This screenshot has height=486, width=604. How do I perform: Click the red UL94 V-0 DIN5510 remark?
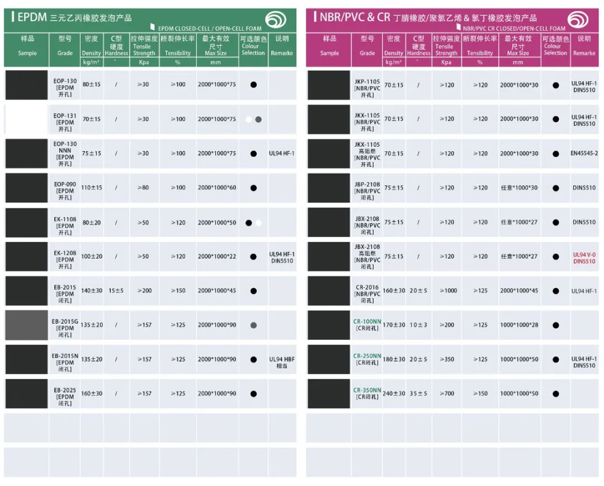click(x=584, y=258)
